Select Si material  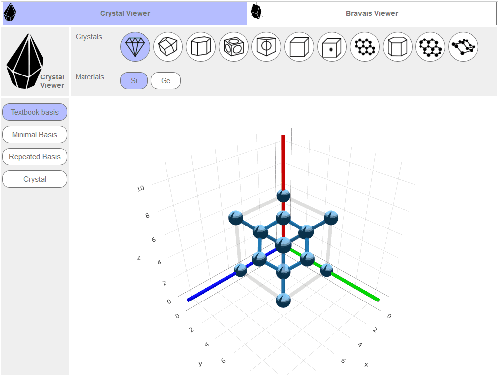(x=134, y=80)
